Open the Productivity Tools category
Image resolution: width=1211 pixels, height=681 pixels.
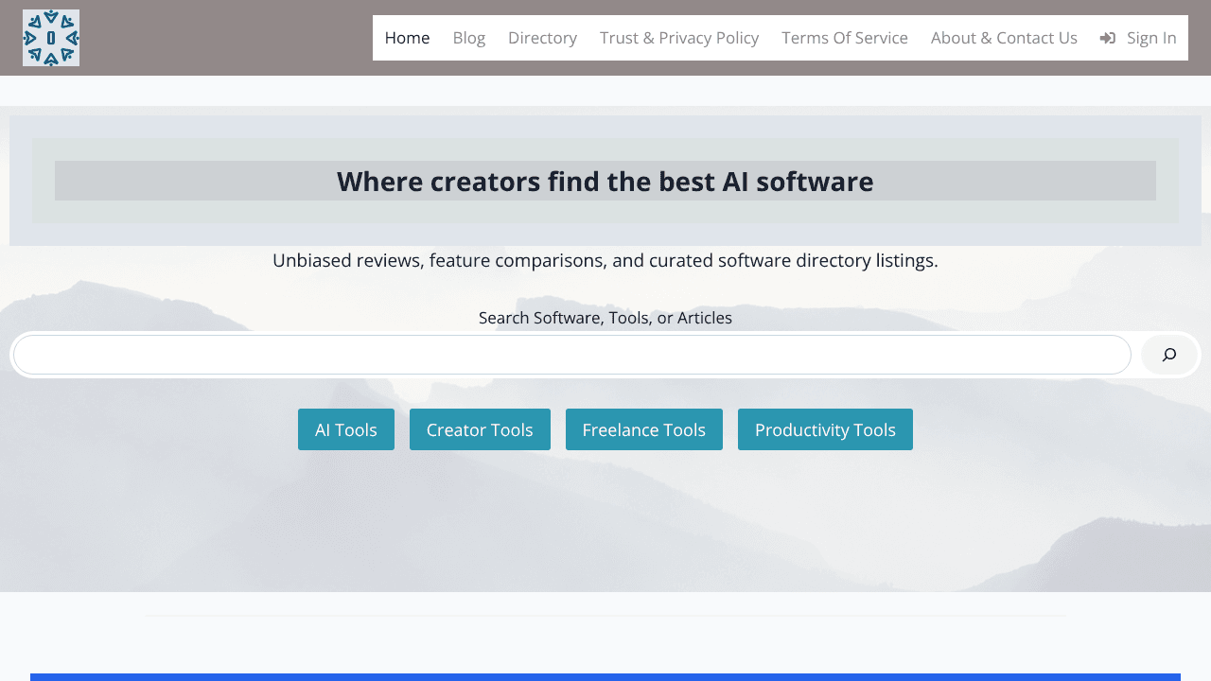[x=825, y=429]
